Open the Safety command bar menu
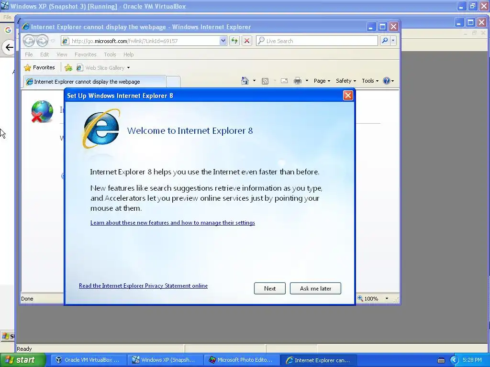This screenshot has width=490, height=367. coord(345,81)
